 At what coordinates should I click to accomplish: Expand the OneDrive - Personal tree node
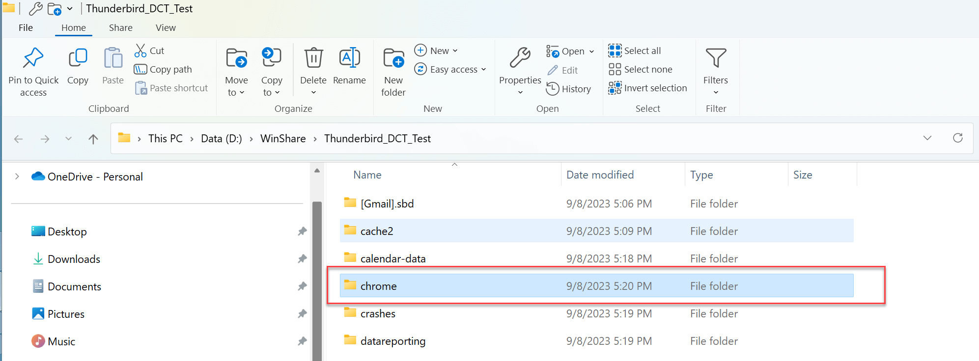point(17,177)
